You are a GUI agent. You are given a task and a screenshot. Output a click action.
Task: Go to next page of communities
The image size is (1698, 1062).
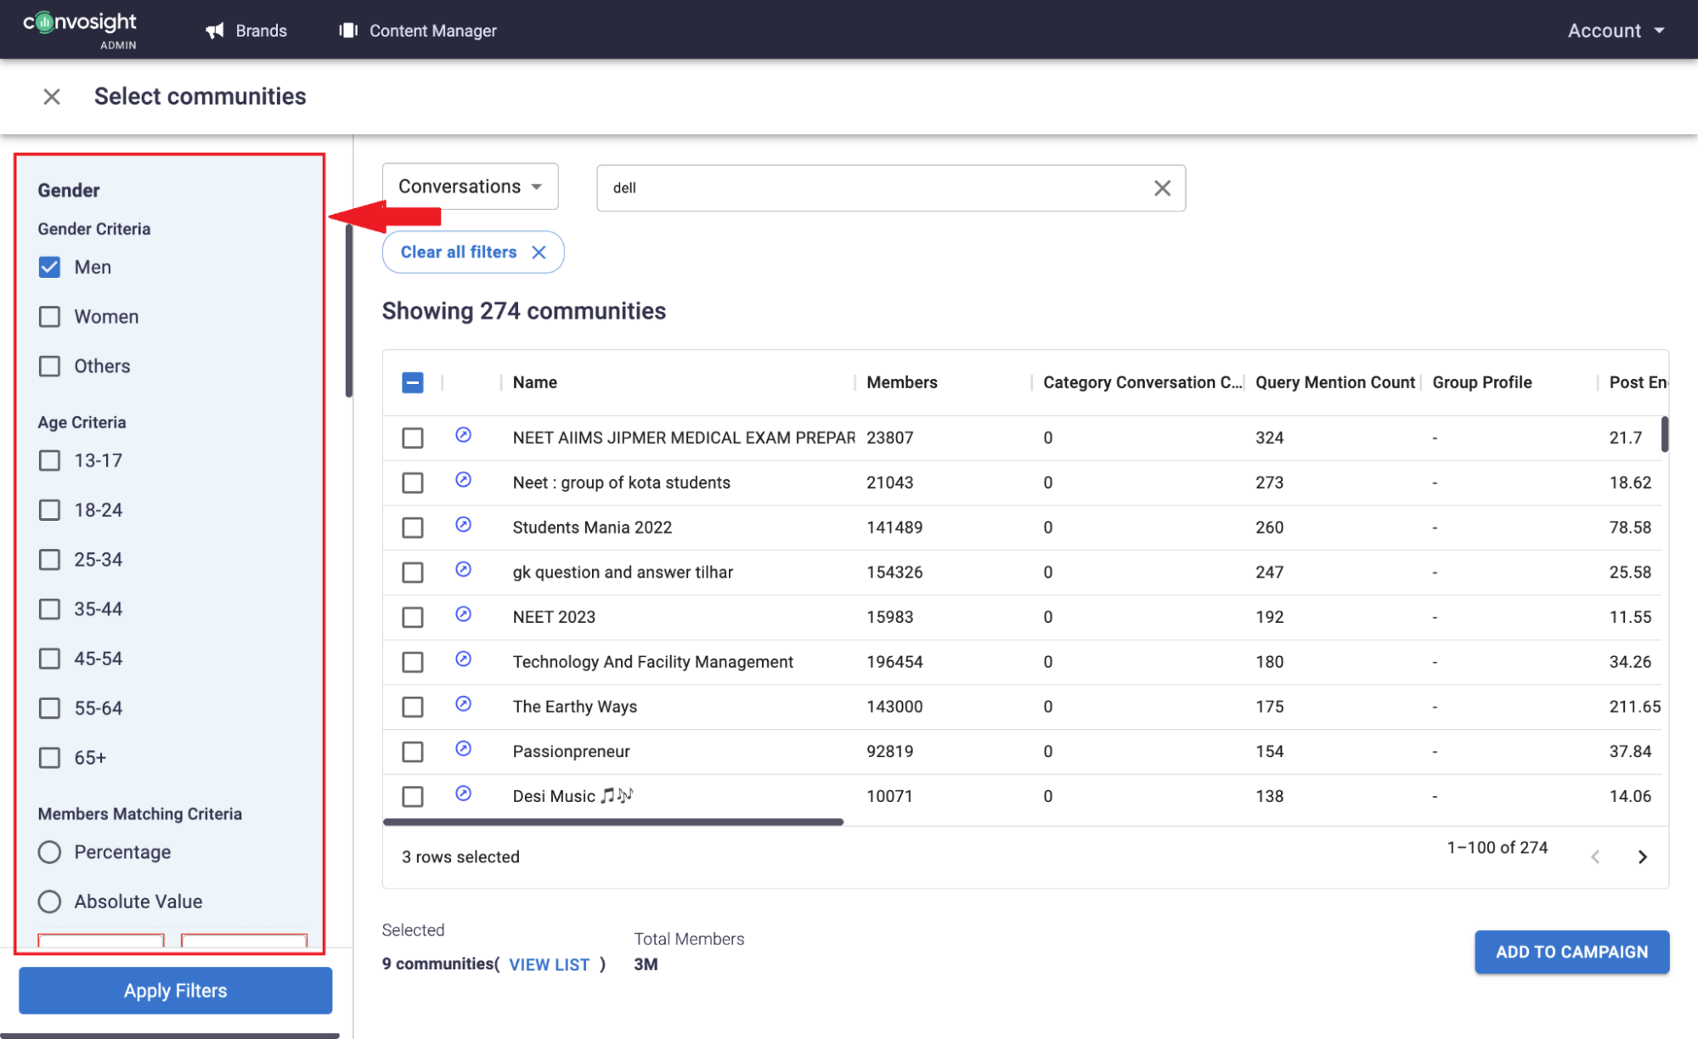[x=1642, y=856]
